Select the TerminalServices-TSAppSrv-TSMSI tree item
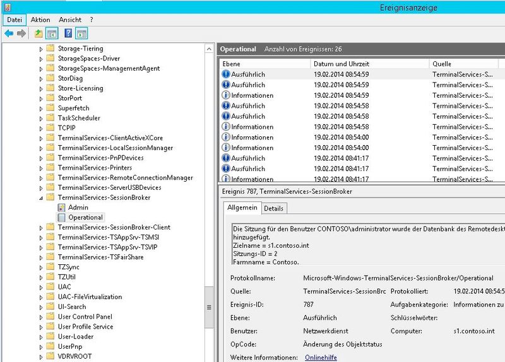The height and width of the screenshot is (362, 505). click(x=109, y=237)
